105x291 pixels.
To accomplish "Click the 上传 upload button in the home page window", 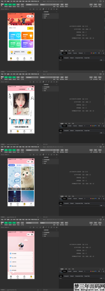I will tap(91, 5).
